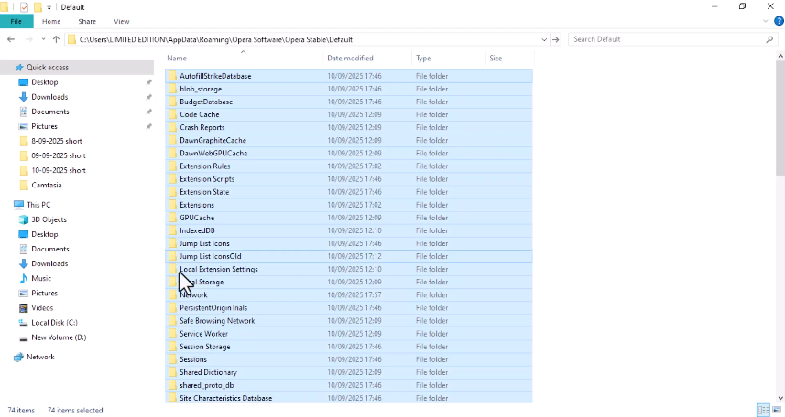Screen dimensions: 785x417
Task: Open Local Disk (C:) in navigation pane
Action: 54,322
